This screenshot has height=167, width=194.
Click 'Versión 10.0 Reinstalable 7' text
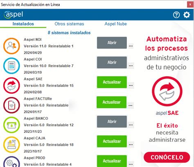click(x=49, y=66)
